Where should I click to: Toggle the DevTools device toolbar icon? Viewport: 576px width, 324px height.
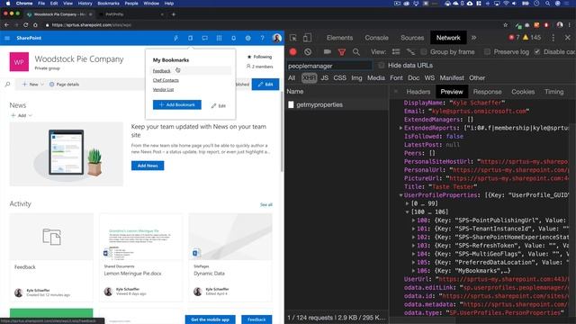(x=307, y=38)
